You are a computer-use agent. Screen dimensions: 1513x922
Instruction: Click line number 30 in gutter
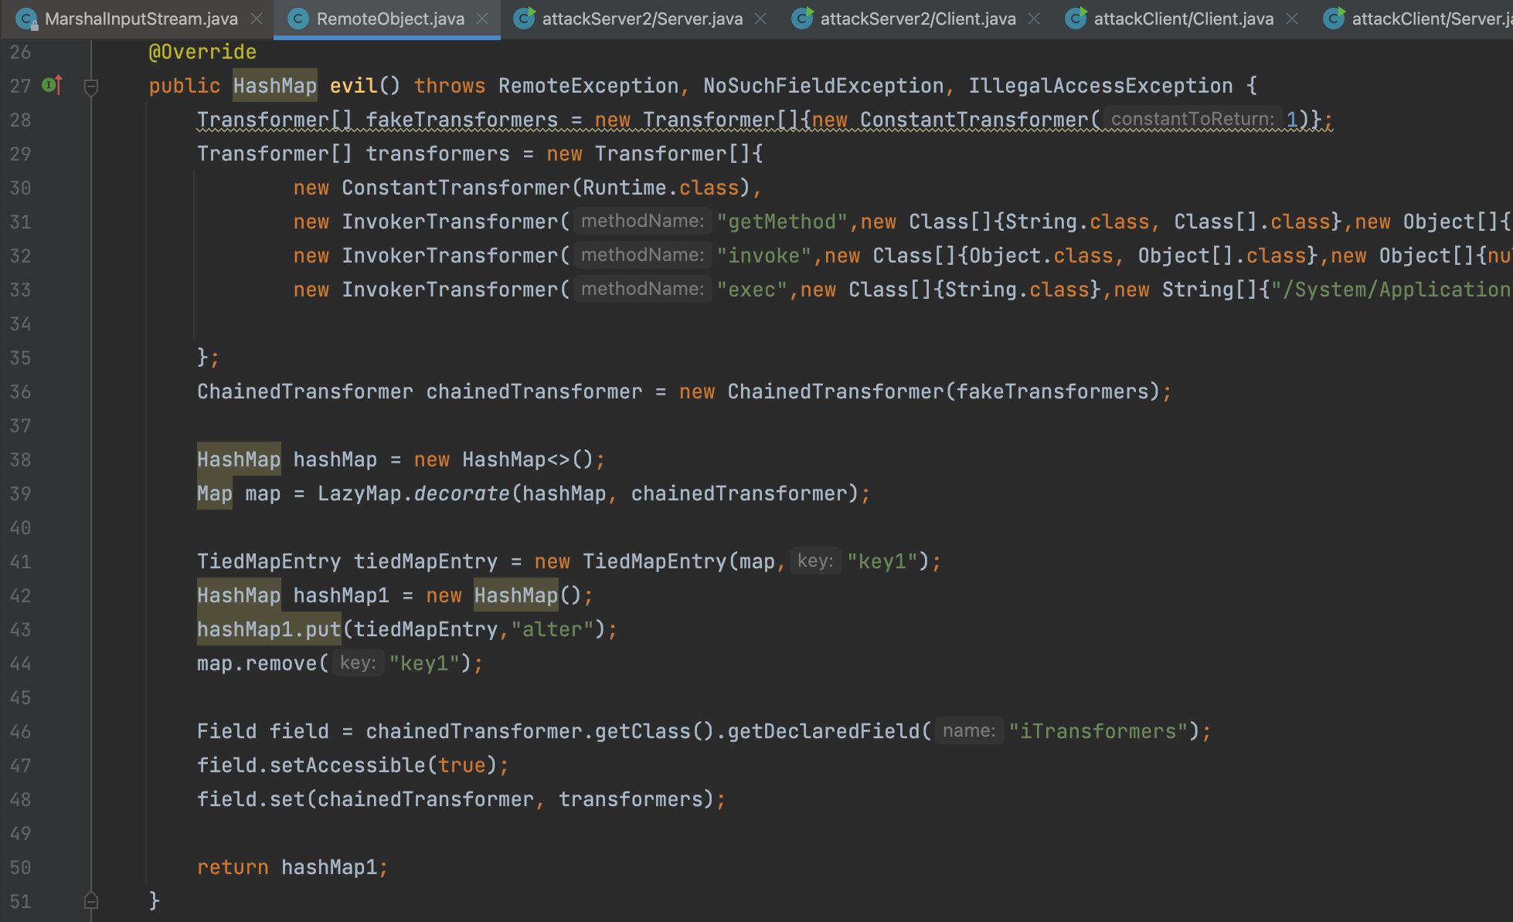tap(21, 188)
